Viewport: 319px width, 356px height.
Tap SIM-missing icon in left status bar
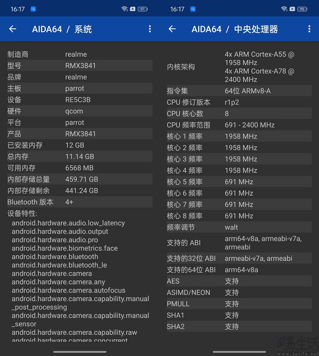tap(133, 9)
